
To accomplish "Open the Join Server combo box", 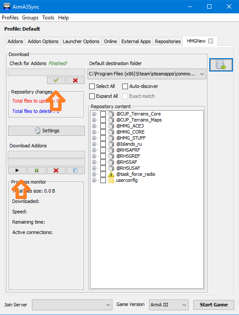I will [x=72, y=305].
